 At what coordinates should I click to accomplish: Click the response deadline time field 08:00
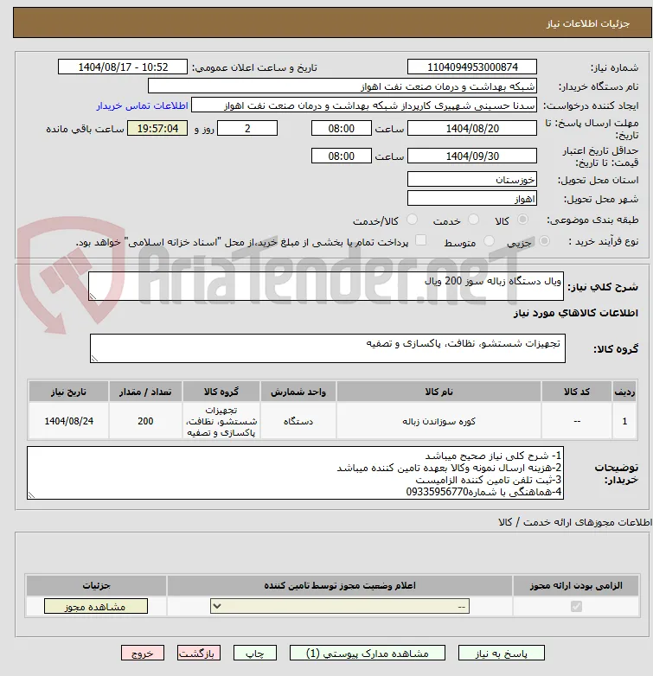click(341, 129)
